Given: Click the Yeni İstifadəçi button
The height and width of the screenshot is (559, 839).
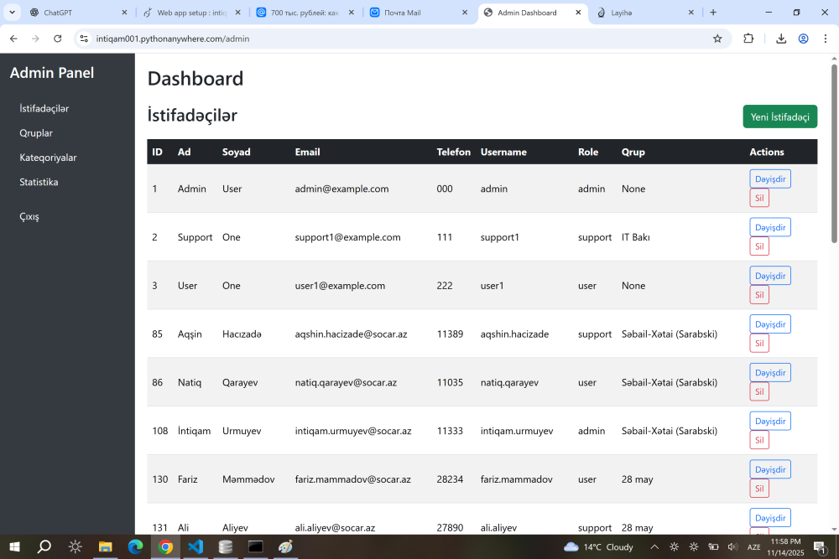Looking at the screenshot, I should coord(779,116).
